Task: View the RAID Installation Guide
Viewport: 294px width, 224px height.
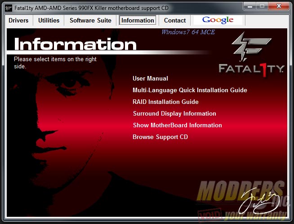Action: tap(165, 102)
